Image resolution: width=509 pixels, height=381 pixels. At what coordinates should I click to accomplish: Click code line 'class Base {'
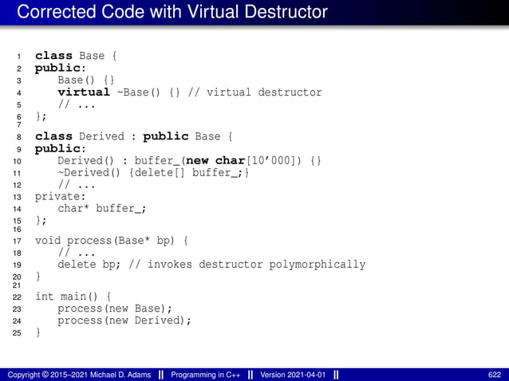pos(76,56)
